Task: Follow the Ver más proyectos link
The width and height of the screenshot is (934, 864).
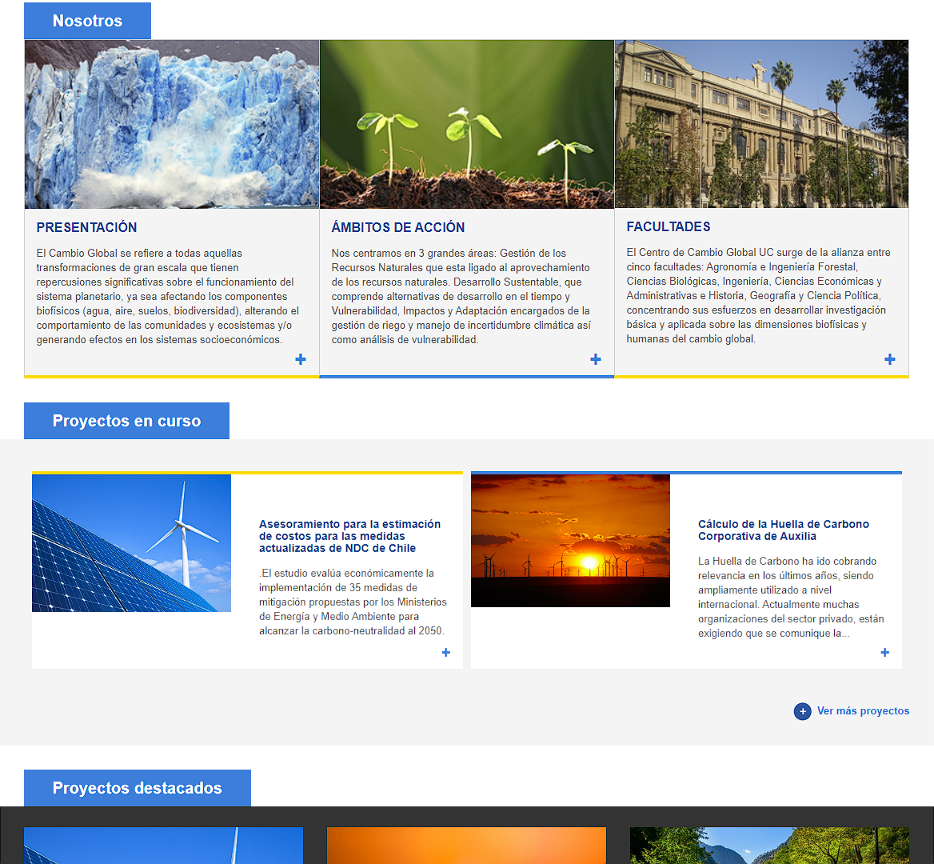Action: point(863,711)
